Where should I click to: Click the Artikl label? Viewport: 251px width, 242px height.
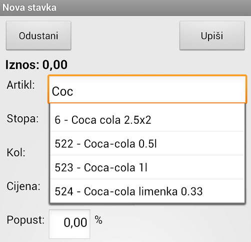coord(20,85)
